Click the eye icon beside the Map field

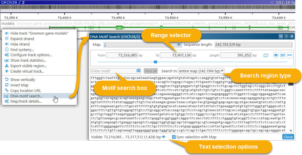(x=179, y=45)
